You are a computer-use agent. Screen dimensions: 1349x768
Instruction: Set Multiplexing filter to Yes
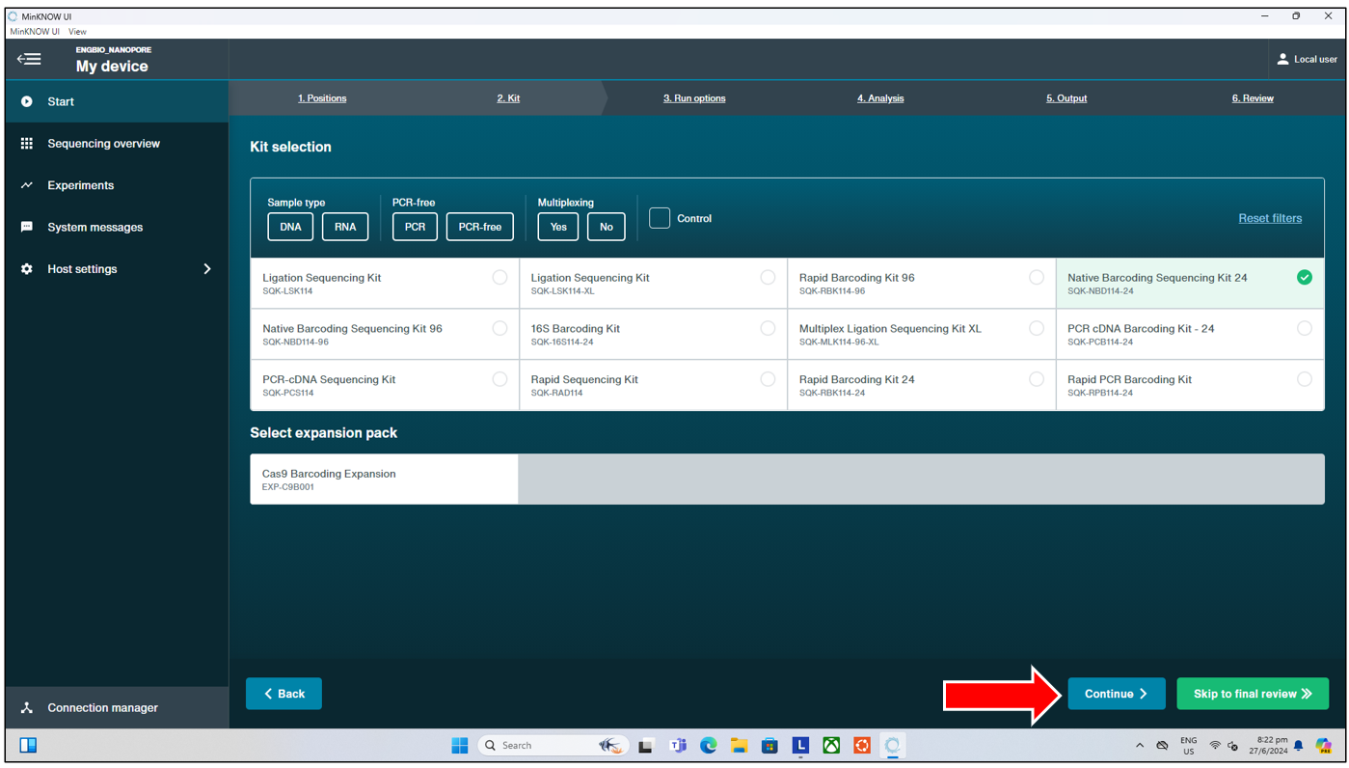coord(558,227)
